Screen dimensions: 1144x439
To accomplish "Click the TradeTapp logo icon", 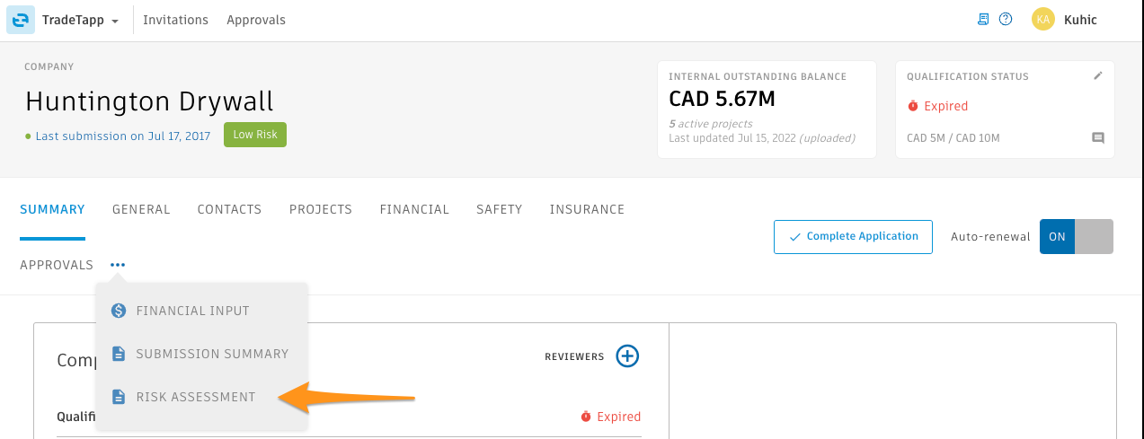I will point(20,20).
